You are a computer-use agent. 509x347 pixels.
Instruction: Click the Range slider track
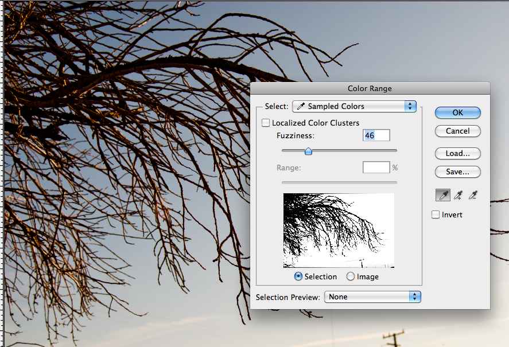pos(339,182)
